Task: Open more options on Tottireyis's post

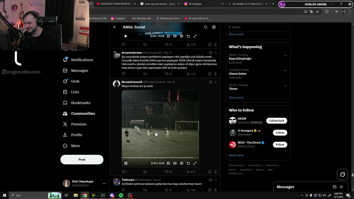Action: click(215, 180)
